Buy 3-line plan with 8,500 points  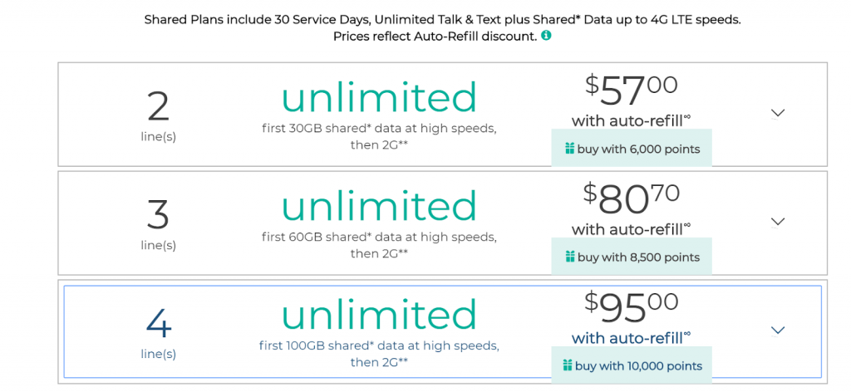(x=632, y=257)
